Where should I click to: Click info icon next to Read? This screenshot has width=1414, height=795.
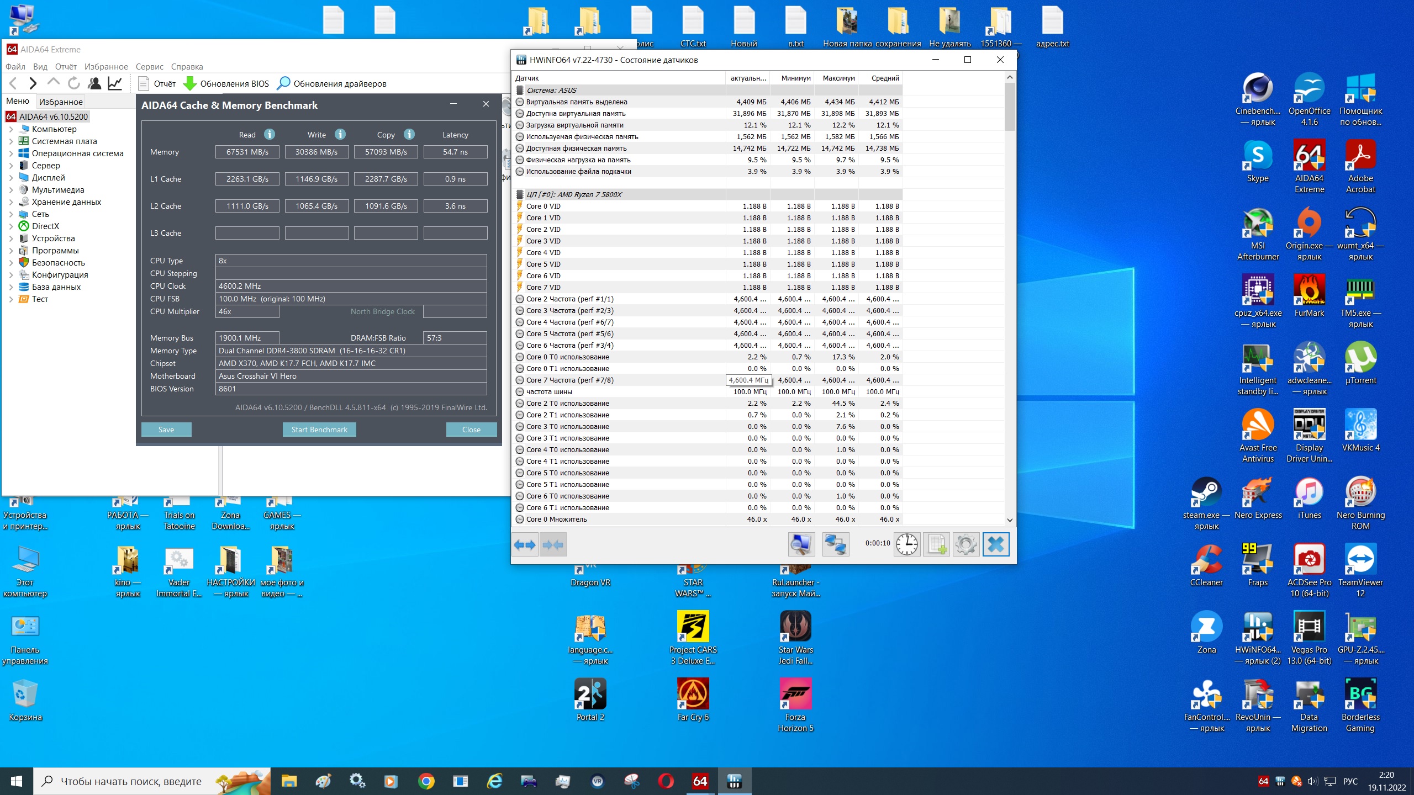point(270,134)
